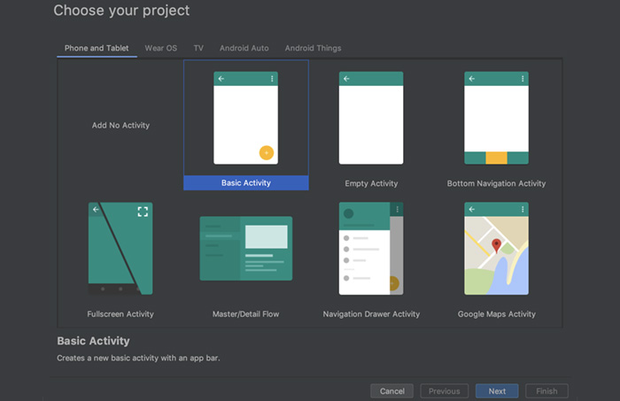Switch to the Android Auto tab
The width and height of the screenshot is (620, 401).
244,48
